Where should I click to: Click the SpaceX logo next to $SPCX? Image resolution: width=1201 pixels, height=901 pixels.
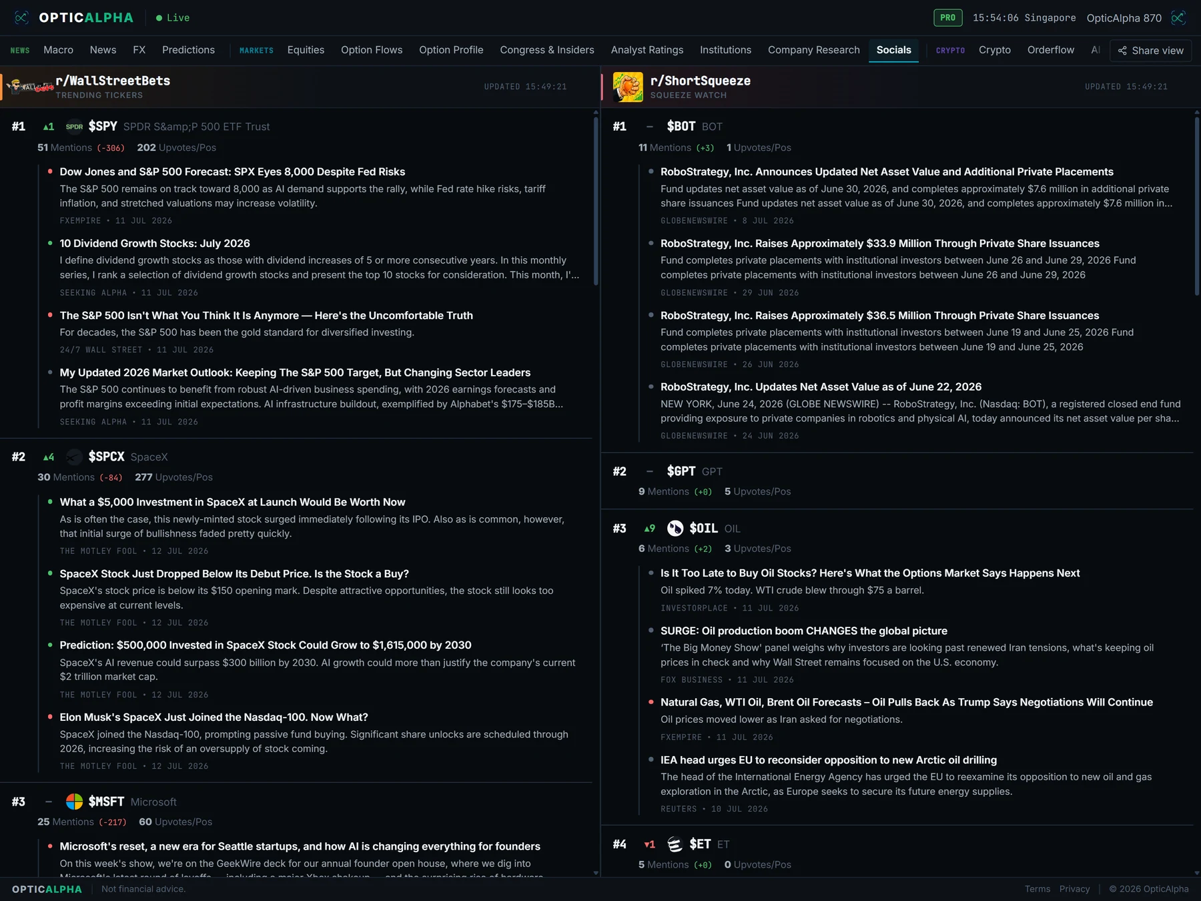point(74,457)
